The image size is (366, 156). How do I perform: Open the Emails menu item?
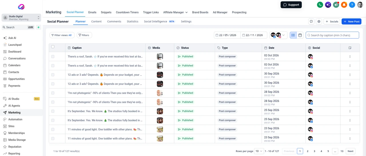[x=92, y=13]
